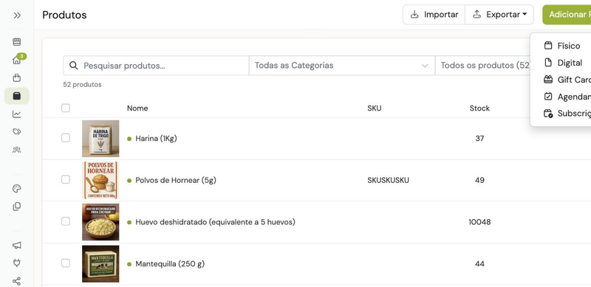Open integrations plug icon
The width and height of the screenshot is (591, 287).
16,263
